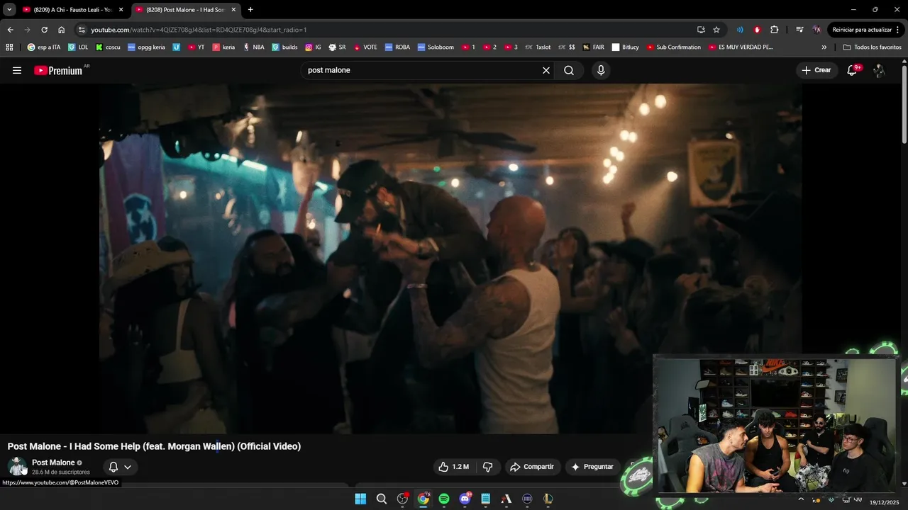Close the 'A Chi - Fausto Leali' tab
The width and height of the screenshot is (908, 510).
click(121, 10)
